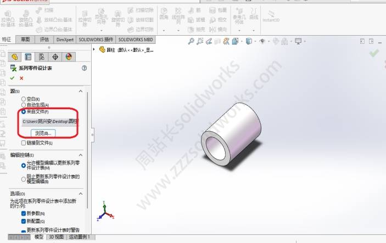Click the Extruded Boss/Base (拉伸凸台/基体) tool
Screen dimensions: 386x243
pyautogui.click(x=8, y=19)
